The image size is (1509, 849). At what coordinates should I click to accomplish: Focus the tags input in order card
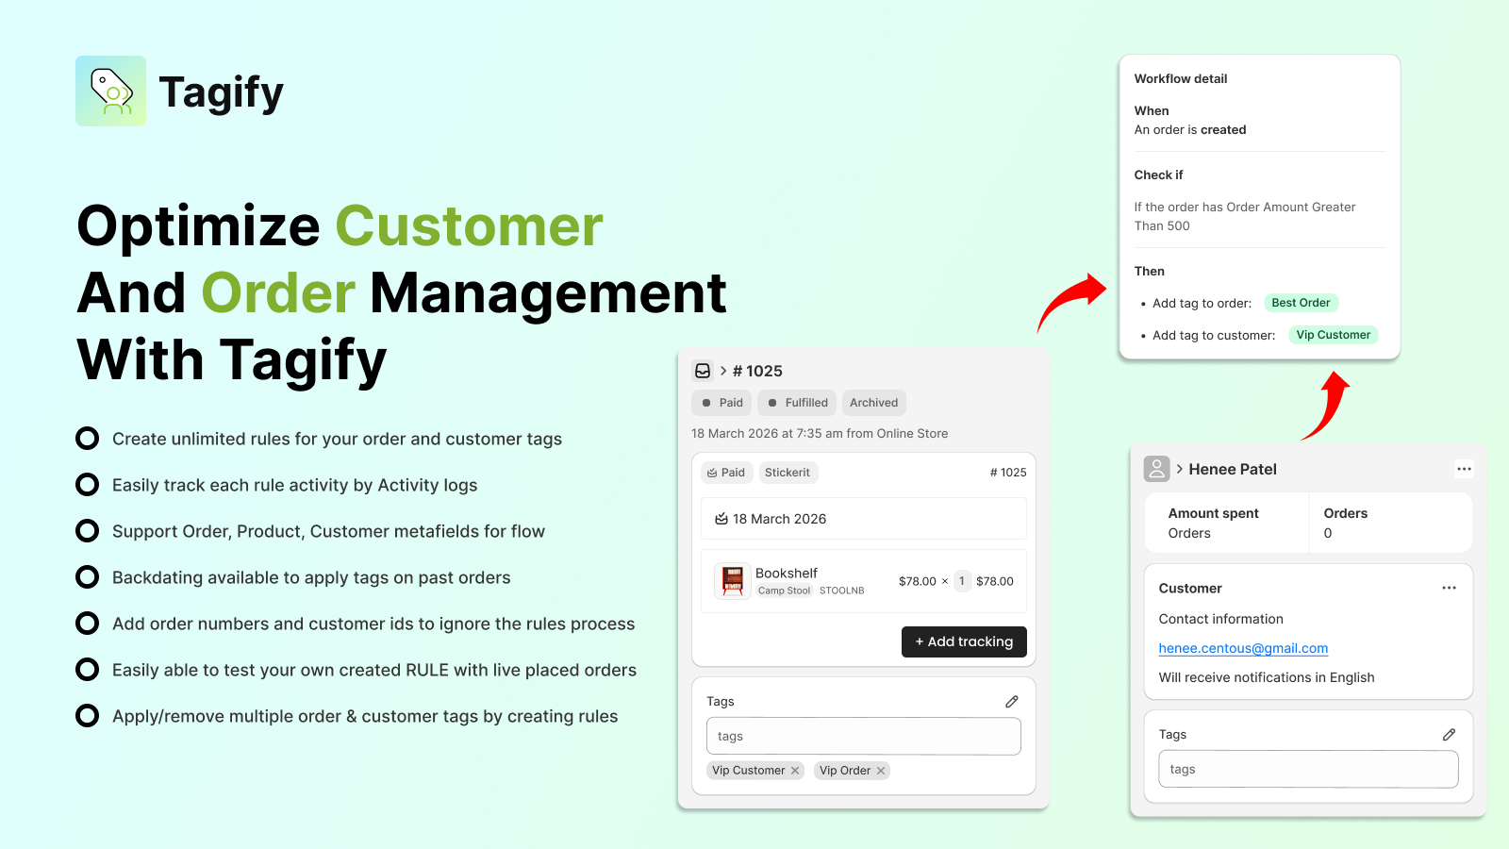[864, 737]
